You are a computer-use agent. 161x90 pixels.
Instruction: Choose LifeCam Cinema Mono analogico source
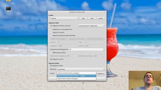coord(76,73)
